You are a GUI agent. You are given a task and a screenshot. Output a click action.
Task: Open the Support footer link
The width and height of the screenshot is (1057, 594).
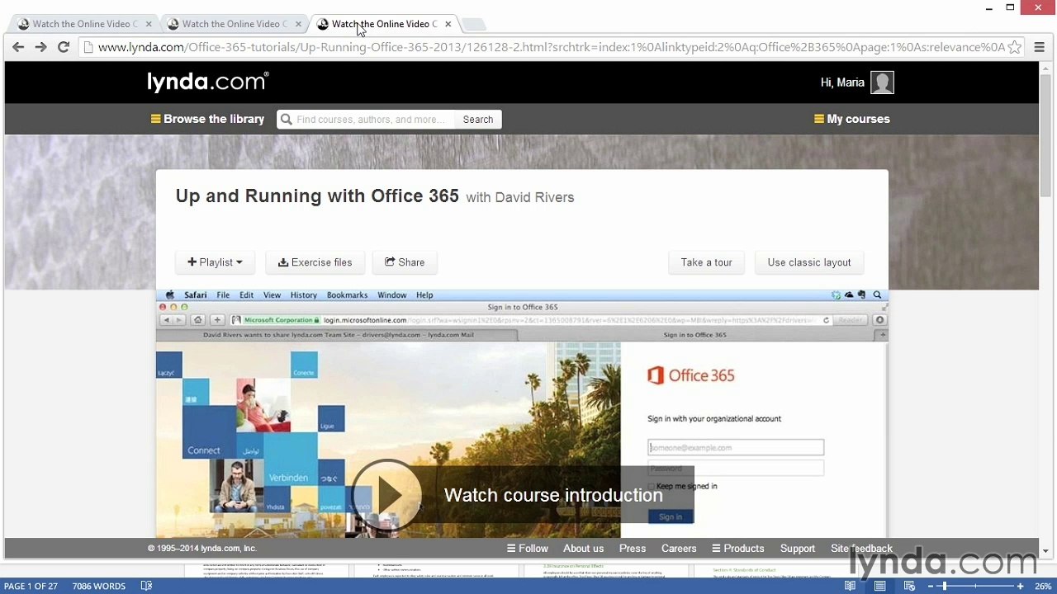[x=798, y=549]
